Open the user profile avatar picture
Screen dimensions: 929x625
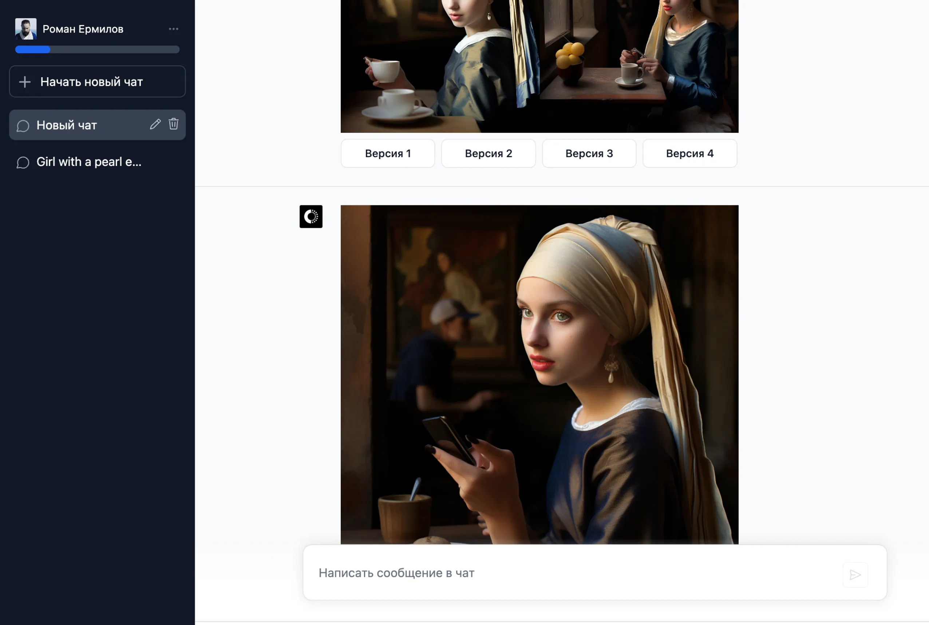(x=25, y=29)
